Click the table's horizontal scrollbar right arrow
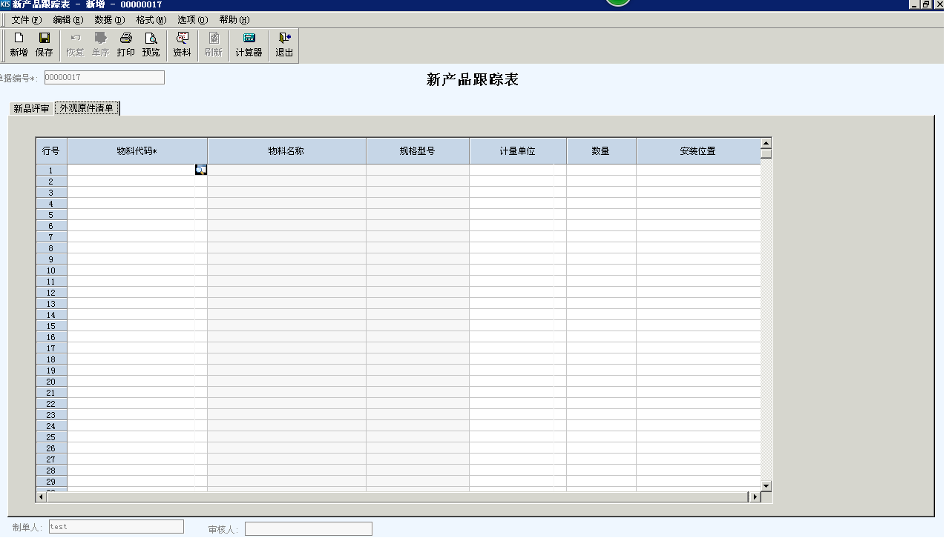This screenshot has height=538, width=949. tap(755, 497)
